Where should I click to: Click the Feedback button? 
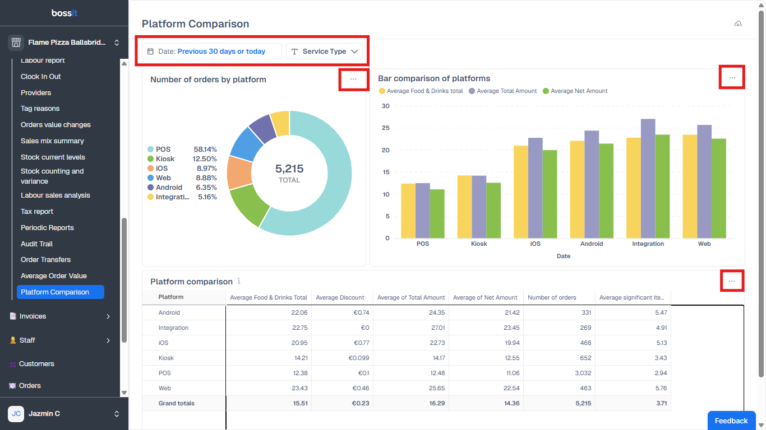pyautogui.click(x=731, y=421)
